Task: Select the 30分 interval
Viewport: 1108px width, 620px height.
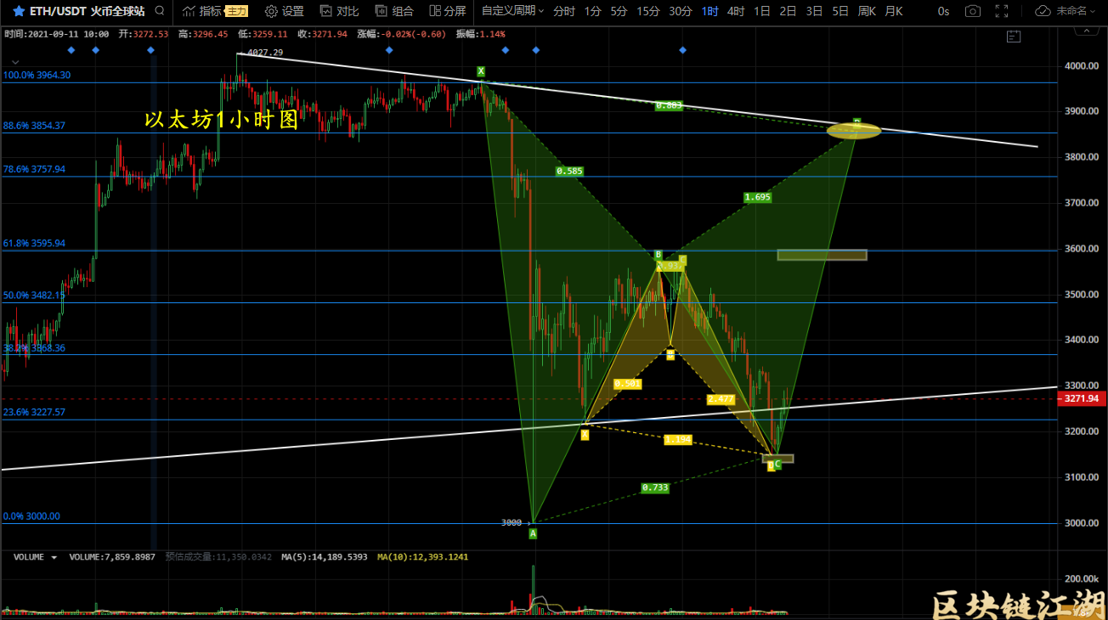Action: (x=680, y=11)
